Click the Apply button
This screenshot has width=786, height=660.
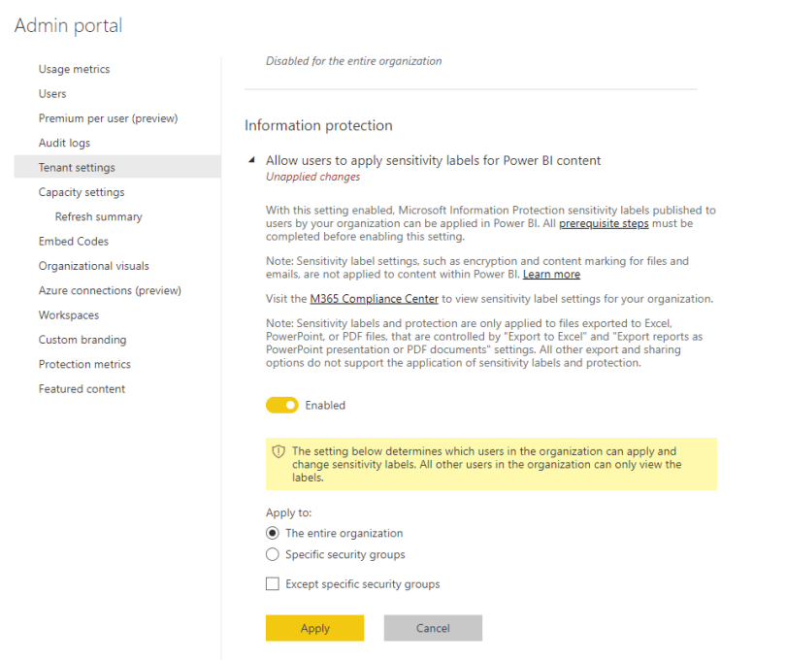(x=314, y=628)
